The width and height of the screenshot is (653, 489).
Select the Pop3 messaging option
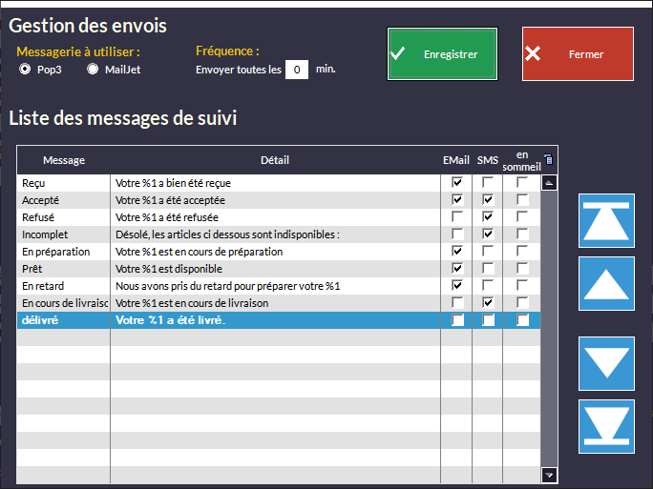pyautogui.click(x=26, y=70)
